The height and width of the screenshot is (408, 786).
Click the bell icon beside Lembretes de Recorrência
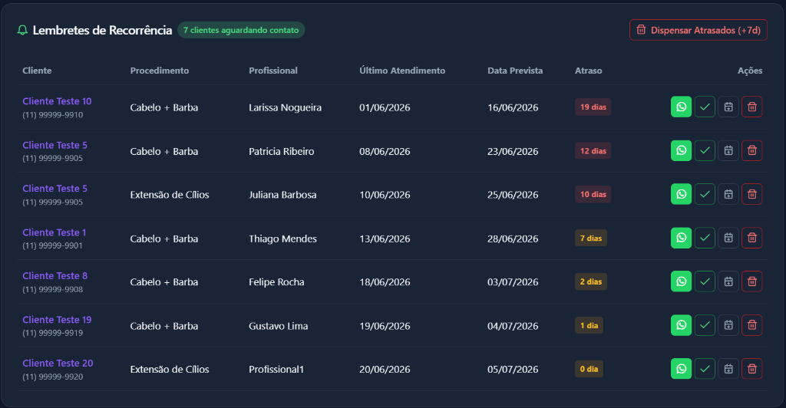point(22,30)
